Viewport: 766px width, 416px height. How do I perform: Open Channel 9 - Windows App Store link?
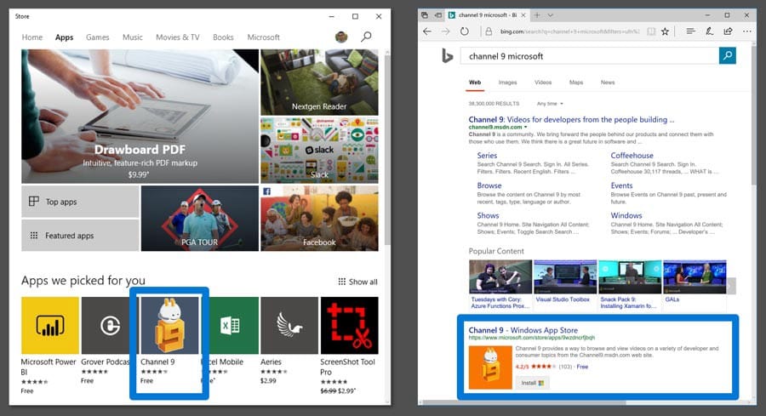(523, 330)
